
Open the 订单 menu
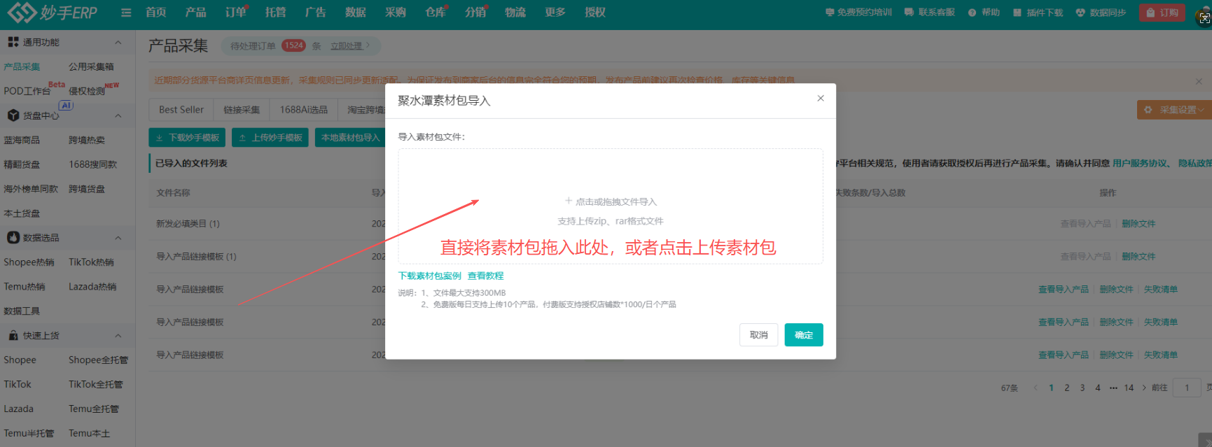point(236,13)
